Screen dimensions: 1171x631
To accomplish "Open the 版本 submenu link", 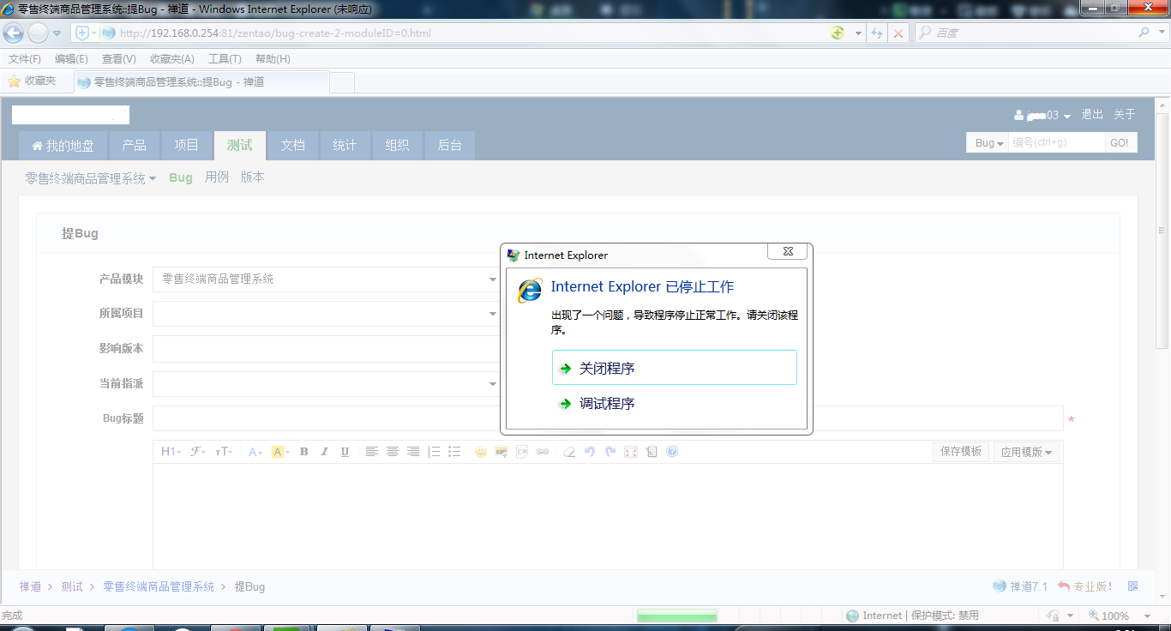I will pos(252,177).
